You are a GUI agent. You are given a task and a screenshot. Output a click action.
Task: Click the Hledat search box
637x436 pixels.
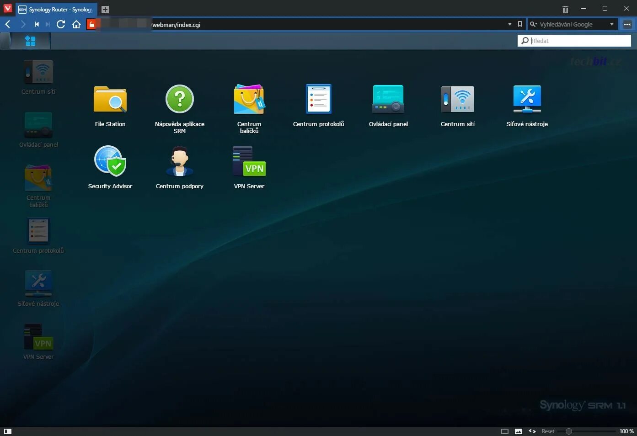(x=574, y=41)
